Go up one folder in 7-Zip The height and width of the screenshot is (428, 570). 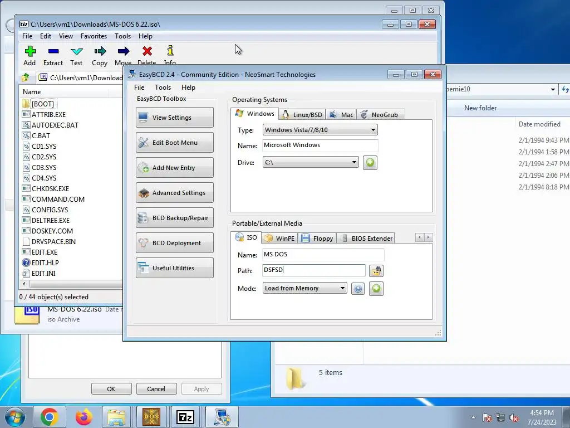[x=26, y=77]
